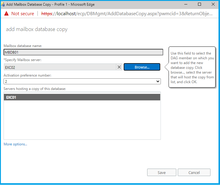Viewport: 220px width, 185px height.
Task: Save the mailbox database copy
Action: [x=161, y=172]
